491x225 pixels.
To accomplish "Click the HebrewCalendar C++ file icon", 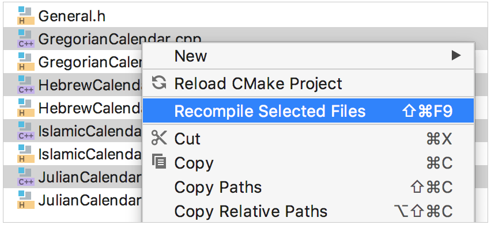I will pos(26,85).
